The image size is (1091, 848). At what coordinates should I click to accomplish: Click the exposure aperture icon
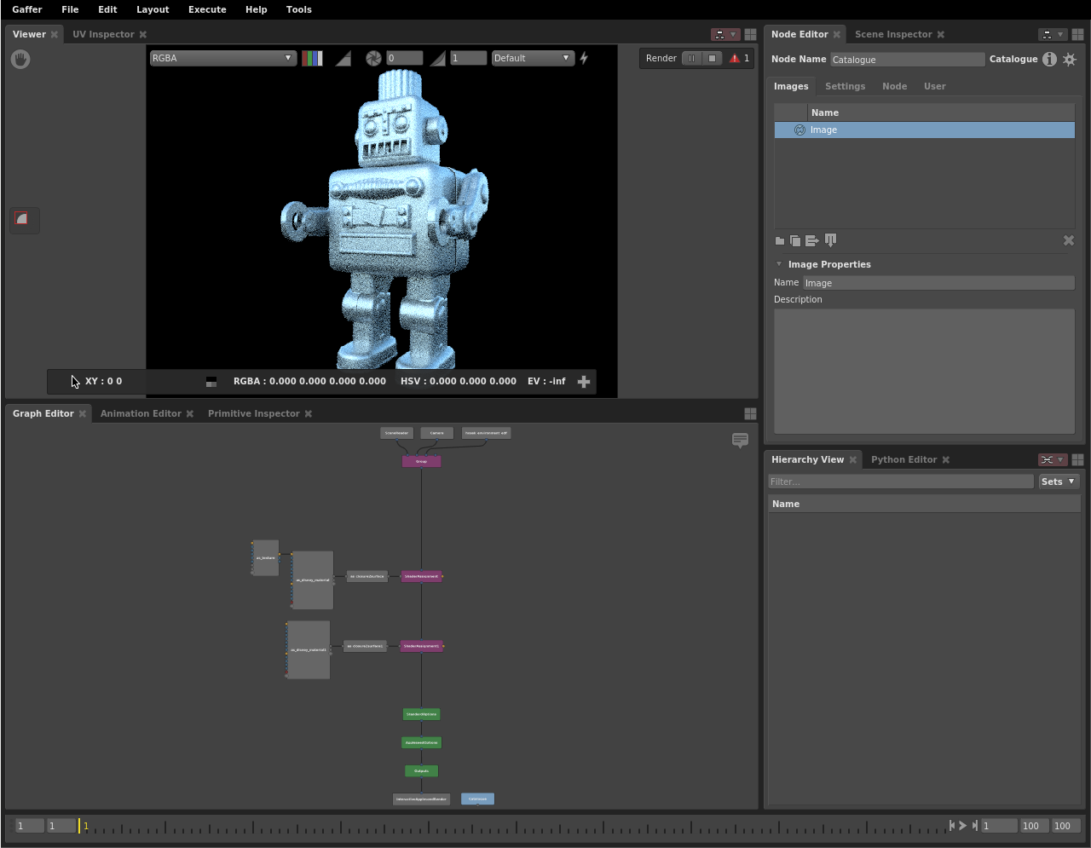373,58
